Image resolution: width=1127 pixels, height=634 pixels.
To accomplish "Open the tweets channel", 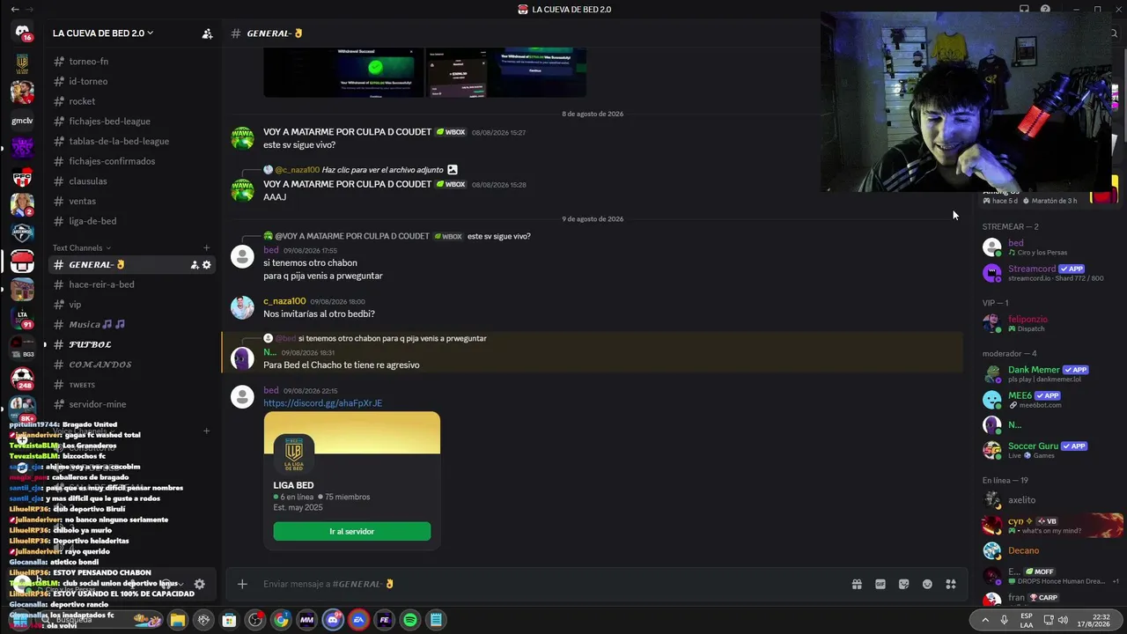I will point(130,385).
